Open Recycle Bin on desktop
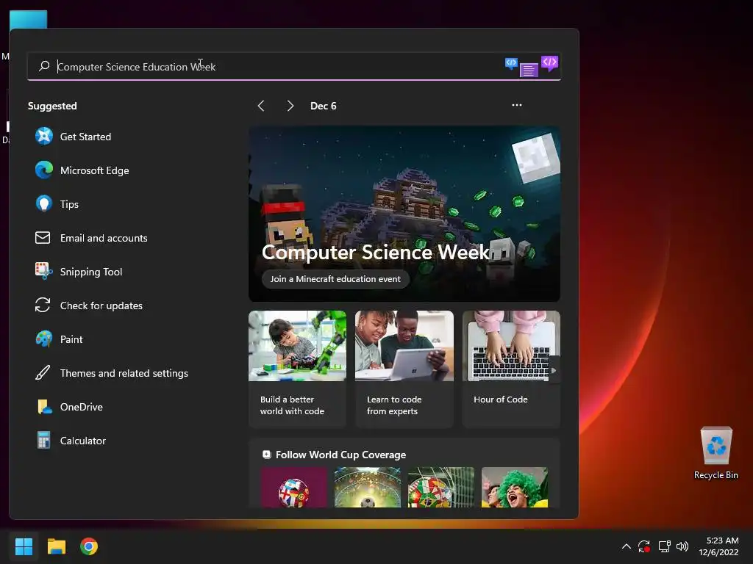 click(x=716, y=452)
